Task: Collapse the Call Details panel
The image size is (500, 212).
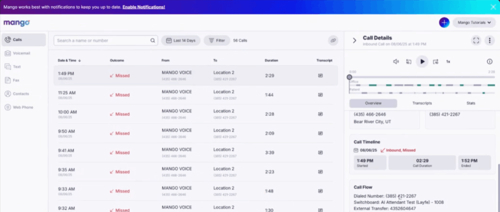Action: click(x=354, y=41)
